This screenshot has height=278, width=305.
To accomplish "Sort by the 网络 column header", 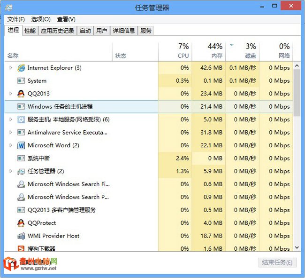I will (x=276, y=52).
